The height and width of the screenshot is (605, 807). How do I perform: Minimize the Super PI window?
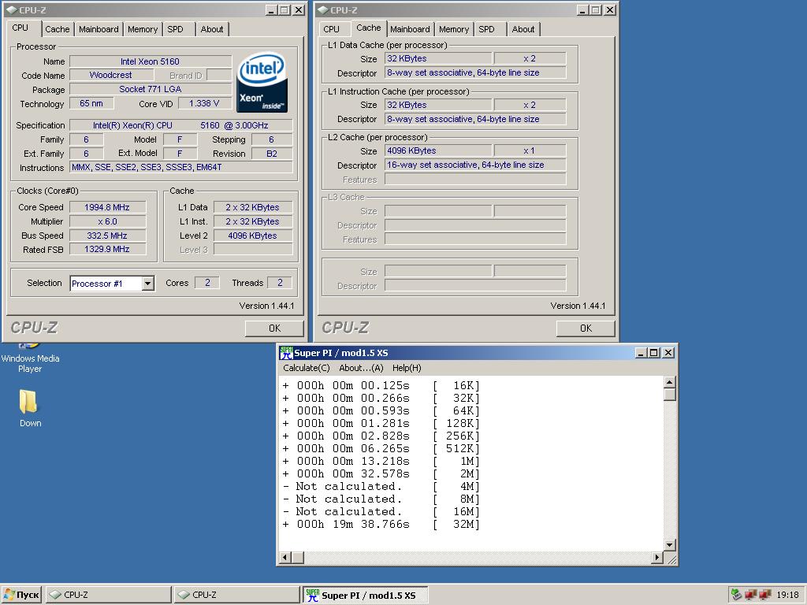641,353
